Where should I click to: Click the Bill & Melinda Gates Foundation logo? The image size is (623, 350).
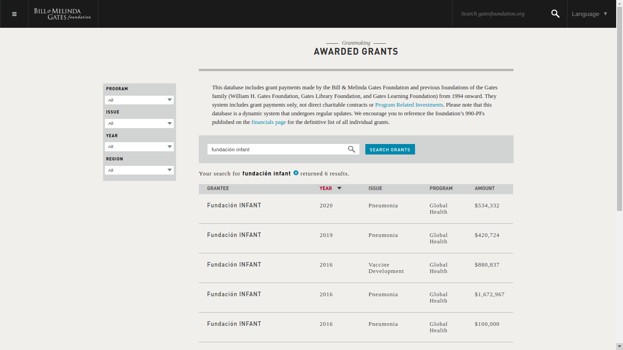(62, 14)
